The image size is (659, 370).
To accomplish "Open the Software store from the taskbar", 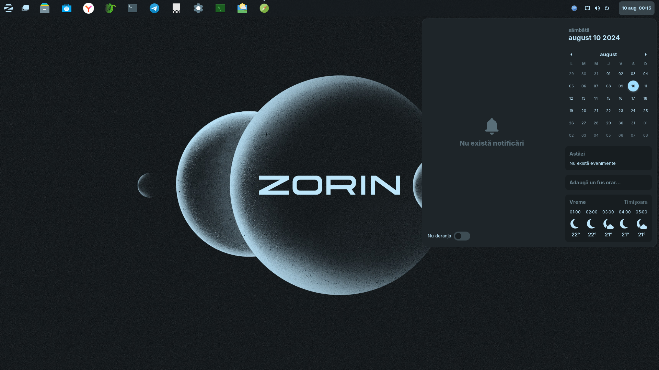I will pos(67,8).
